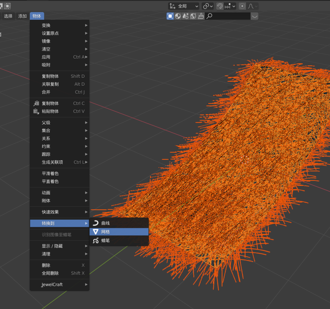Open the 全局 transform orientation dropdown
Screen dimensions: 330x309
184,6
